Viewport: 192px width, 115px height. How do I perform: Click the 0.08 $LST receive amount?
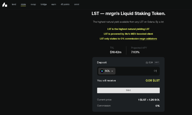pyautogui.click(x=152, y=80)
